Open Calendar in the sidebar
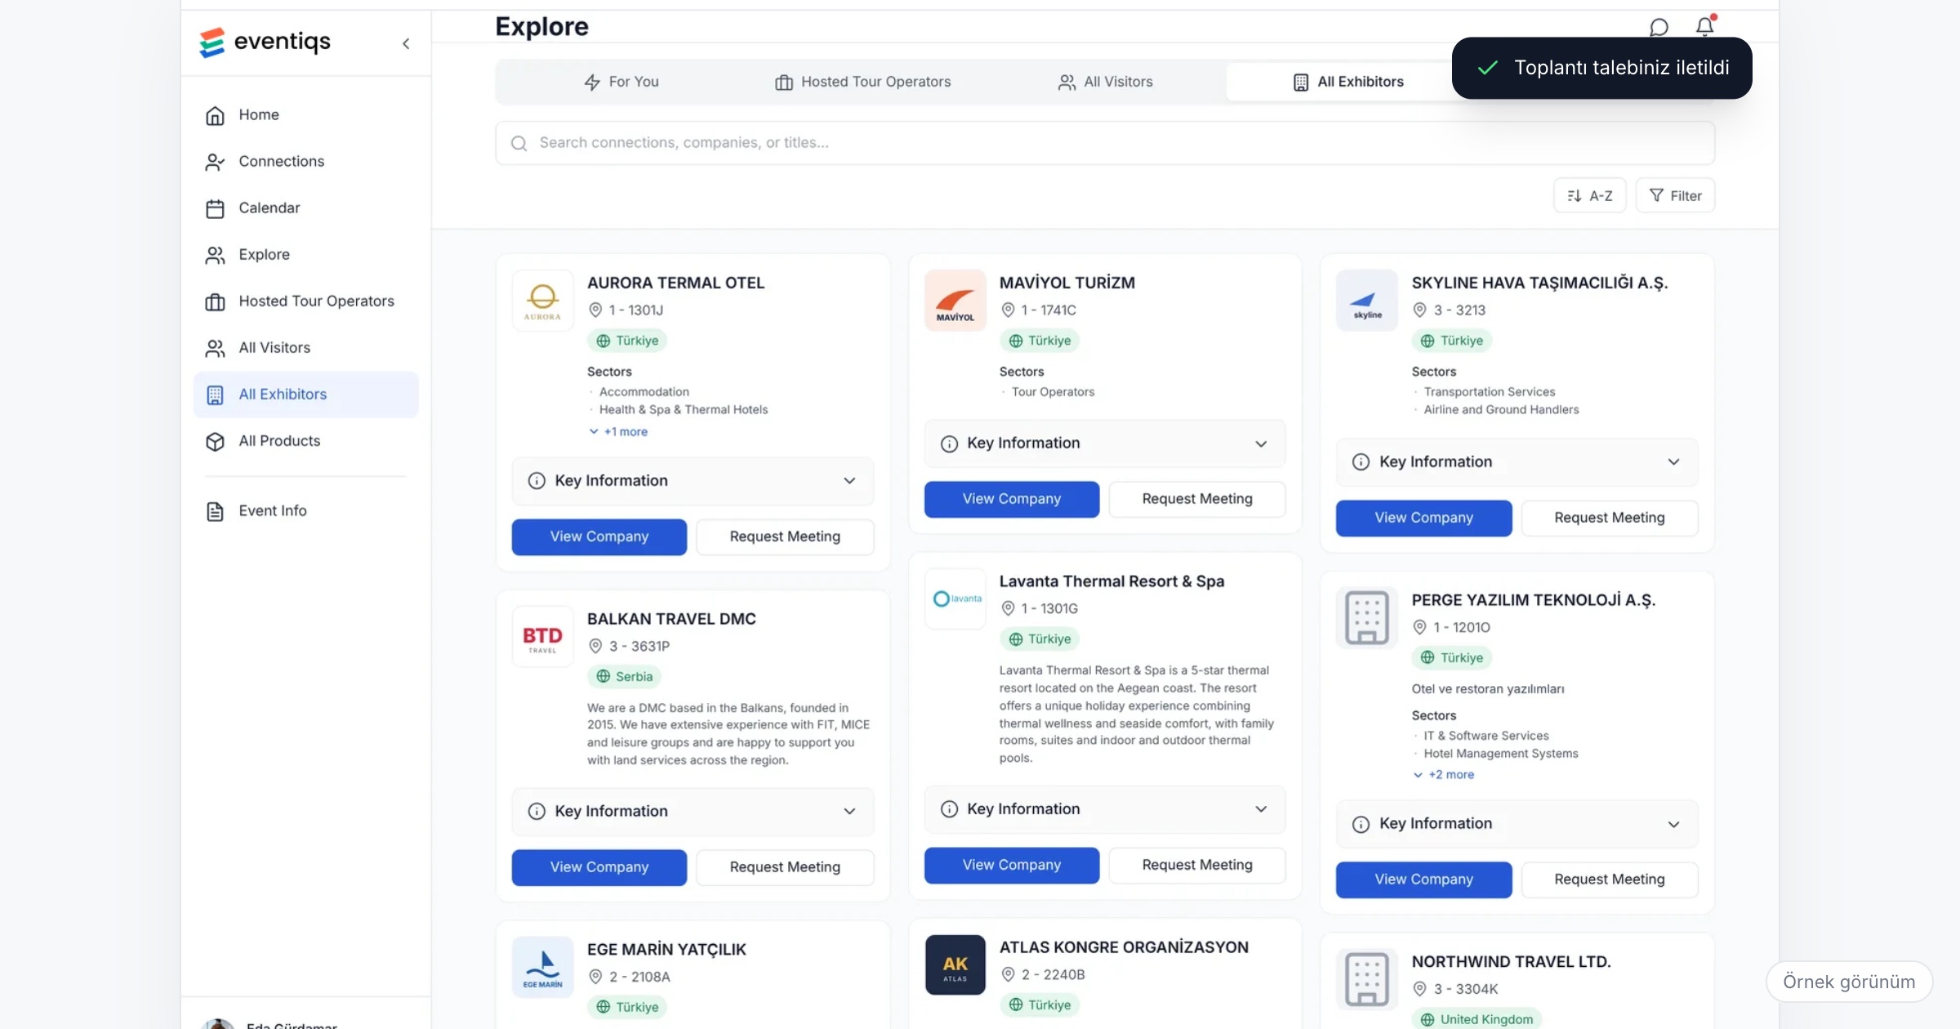 coord(306,208)
